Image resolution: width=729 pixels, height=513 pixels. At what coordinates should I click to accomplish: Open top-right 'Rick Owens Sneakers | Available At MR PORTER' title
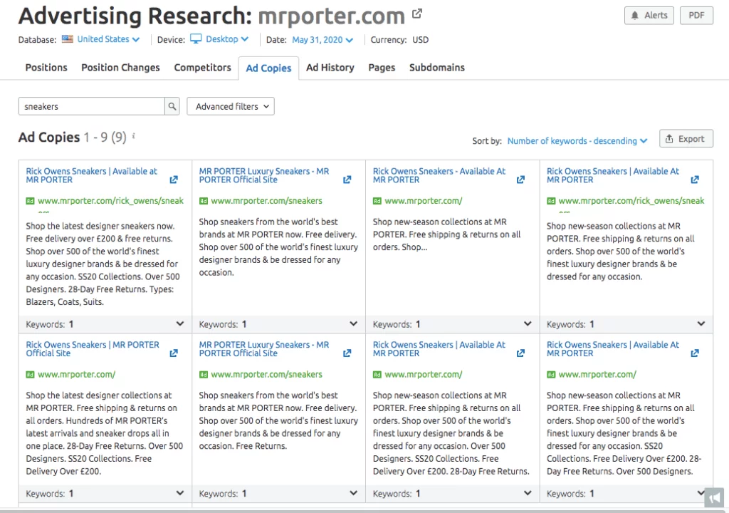[613, 175]
